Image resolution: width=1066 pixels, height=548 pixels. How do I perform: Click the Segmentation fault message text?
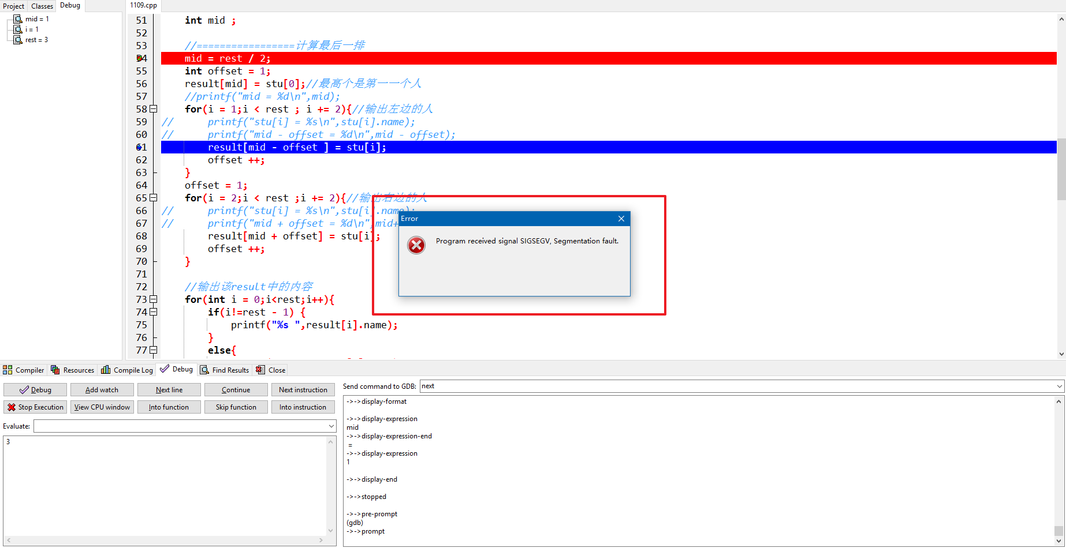527,241
